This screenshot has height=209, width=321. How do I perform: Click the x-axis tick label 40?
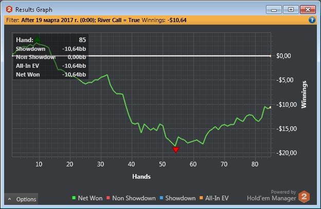click(131, 164)
